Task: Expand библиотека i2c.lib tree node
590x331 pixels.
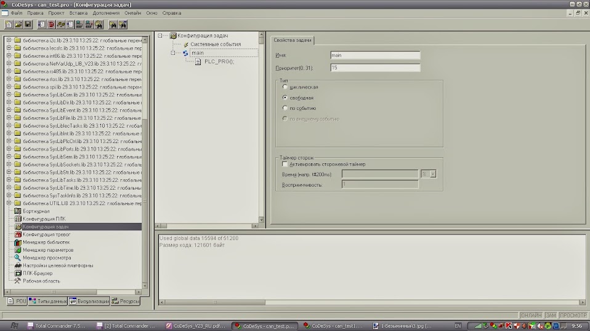Action: pyautogui.click(x=9, y=40)
